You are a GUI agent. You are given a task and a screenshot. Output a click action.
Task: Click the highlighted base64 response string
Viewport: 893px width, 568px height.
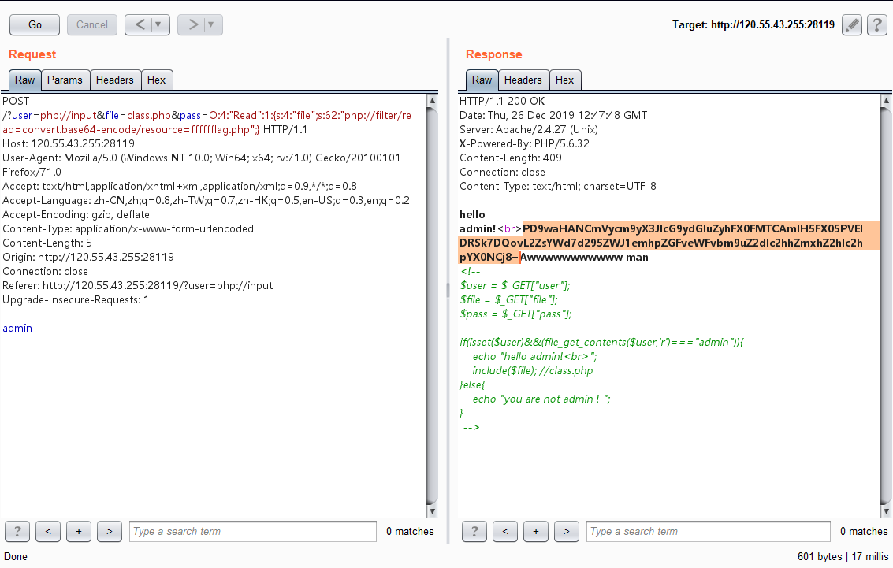(x=669, y=243)
